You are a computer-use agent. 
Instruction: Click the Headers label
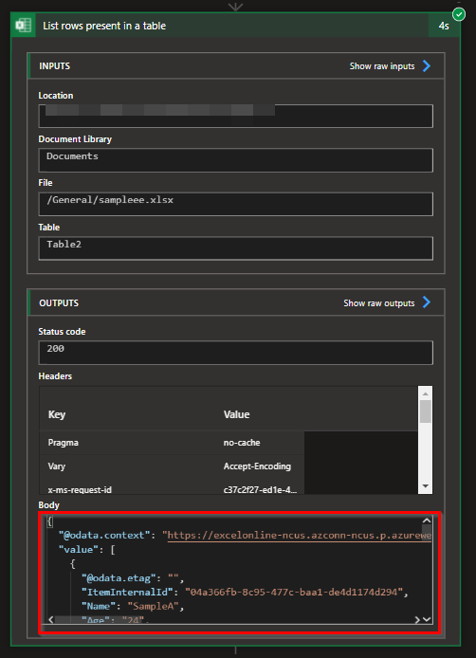55,376
